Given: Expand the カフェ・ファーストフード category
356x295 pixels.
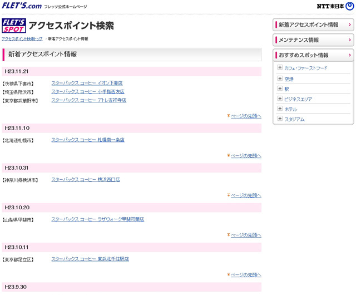Looking at the screenshot, I should pos(280,67).
